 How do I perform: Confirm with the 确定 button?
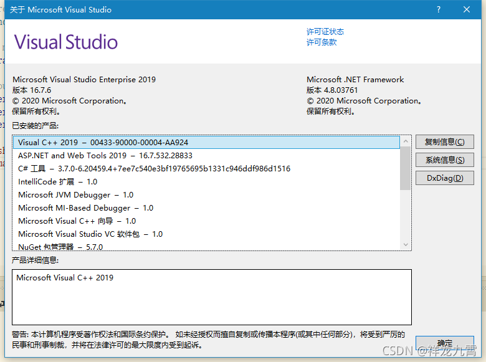[x=444, y=343]
